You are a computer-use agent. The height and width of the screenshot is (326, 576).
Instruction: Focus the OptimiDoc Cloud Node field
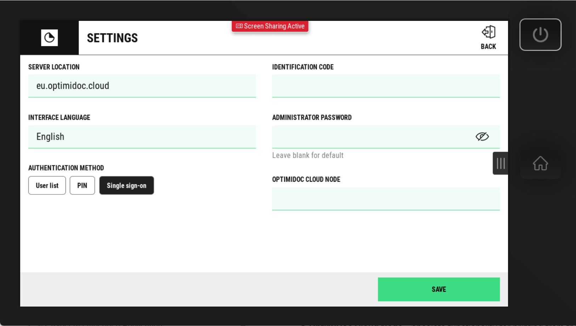tap(386, 199)
